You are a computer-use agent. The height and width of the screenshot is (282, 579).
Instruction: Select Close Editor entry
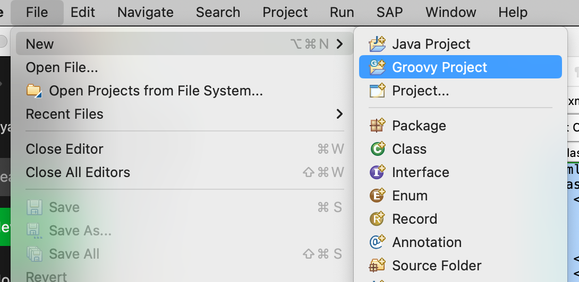point(64,149)
